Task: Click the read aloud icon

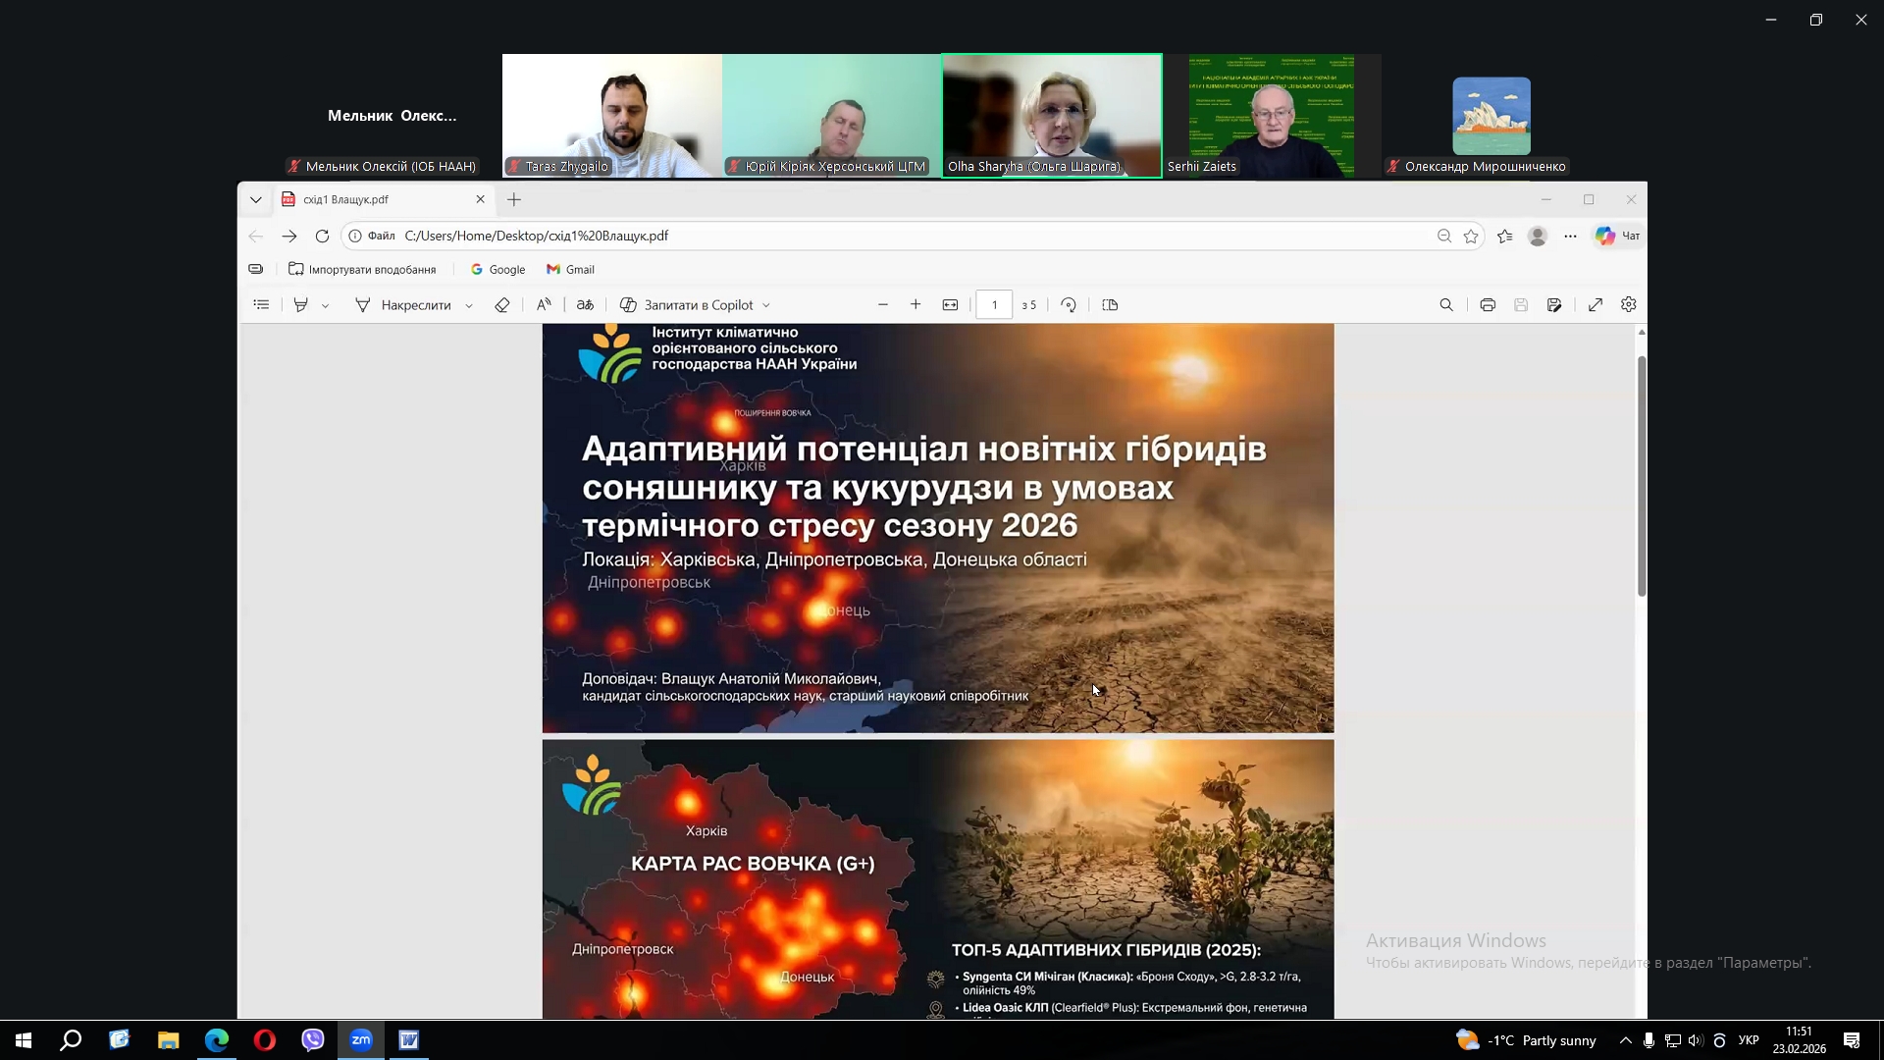Action: pos(544,305)
